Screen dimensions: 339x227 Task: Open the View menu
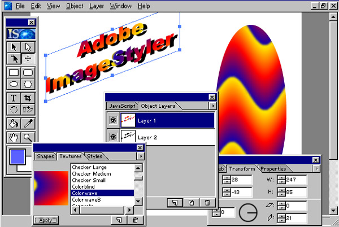54,6
